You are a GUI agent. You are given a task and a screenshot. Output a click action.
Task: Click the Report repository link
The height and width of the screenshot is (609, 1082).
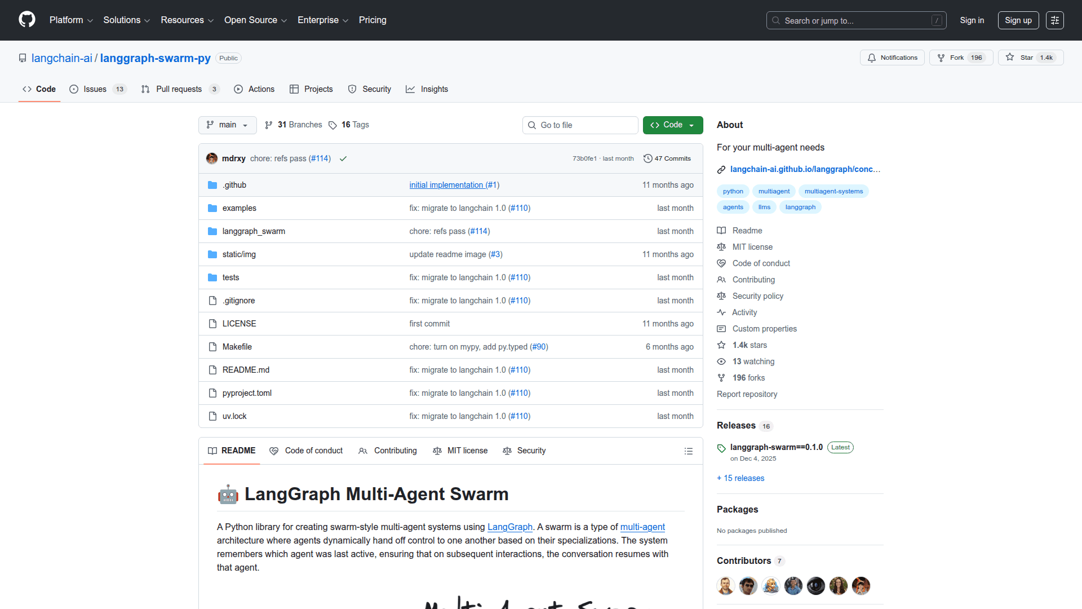[x=747, y=394]
